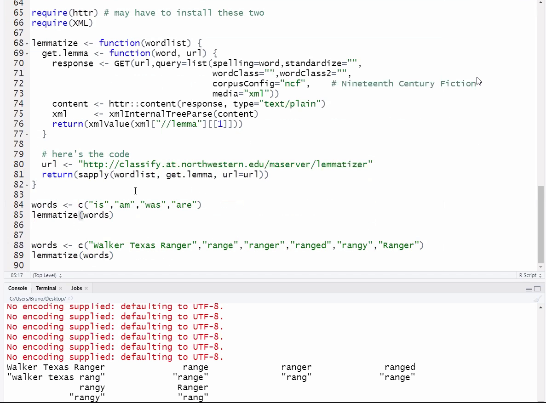546x403 pixels.
Task: Clear the console with the broom icon
Action: 537,299
